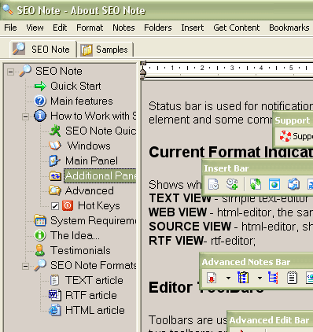Open the Bookmarks menu

pos(289,28)
